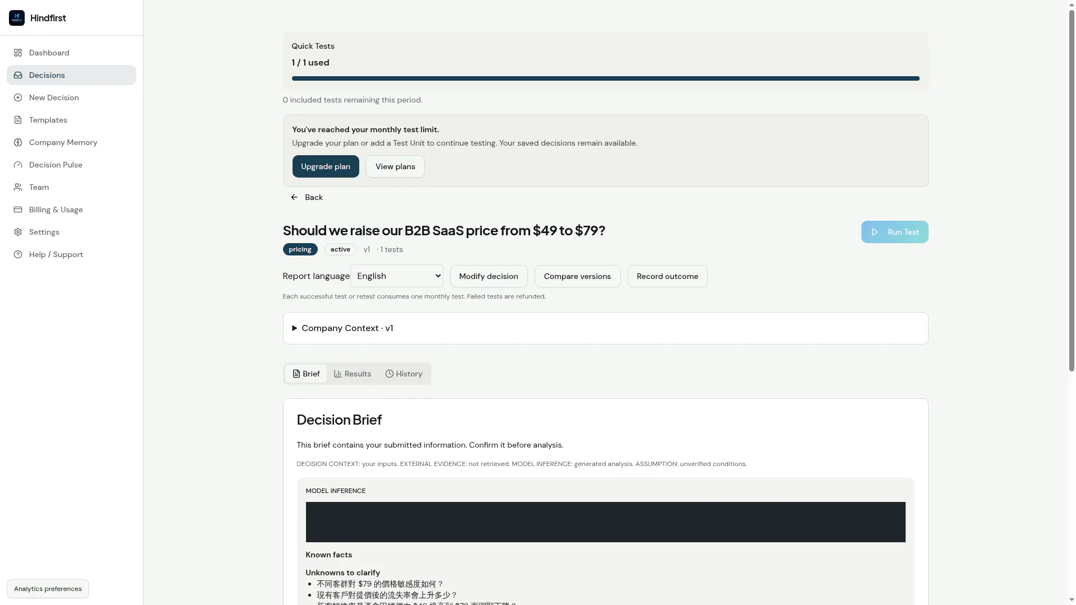This screenshot has height=605, width=1076.
Task: Open the Templates page
Action: pos(71,120)
